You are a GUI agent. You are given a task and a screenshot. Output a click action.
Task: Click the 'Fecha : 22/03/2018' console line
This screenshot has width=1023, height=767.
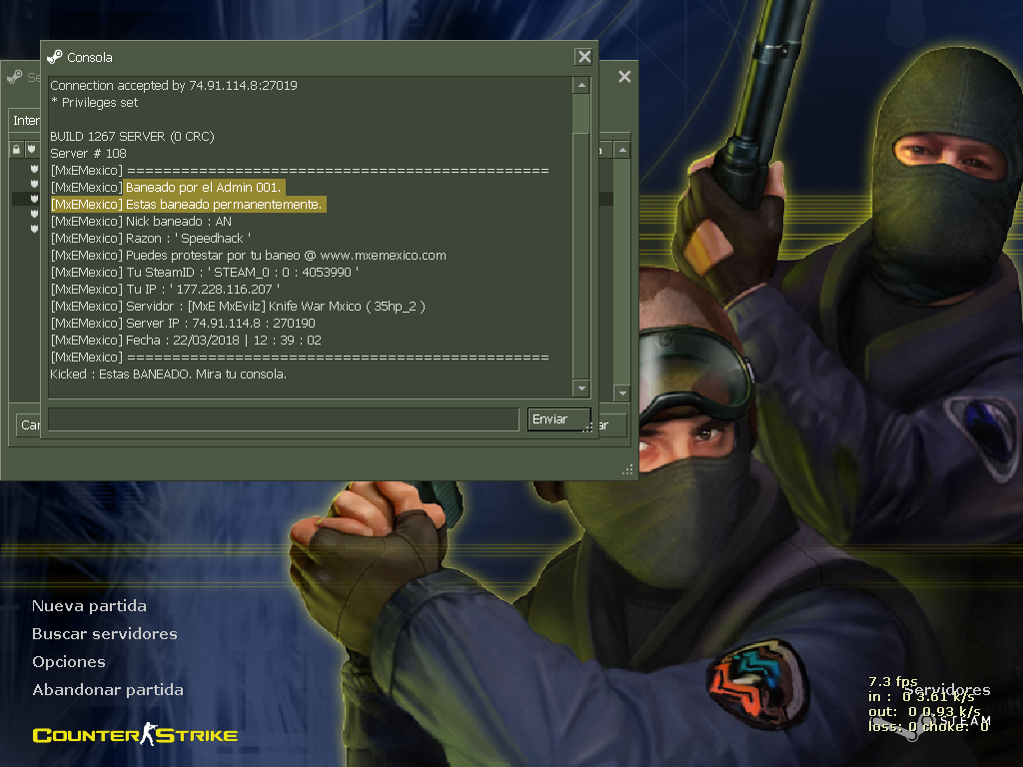pos(186,340)
